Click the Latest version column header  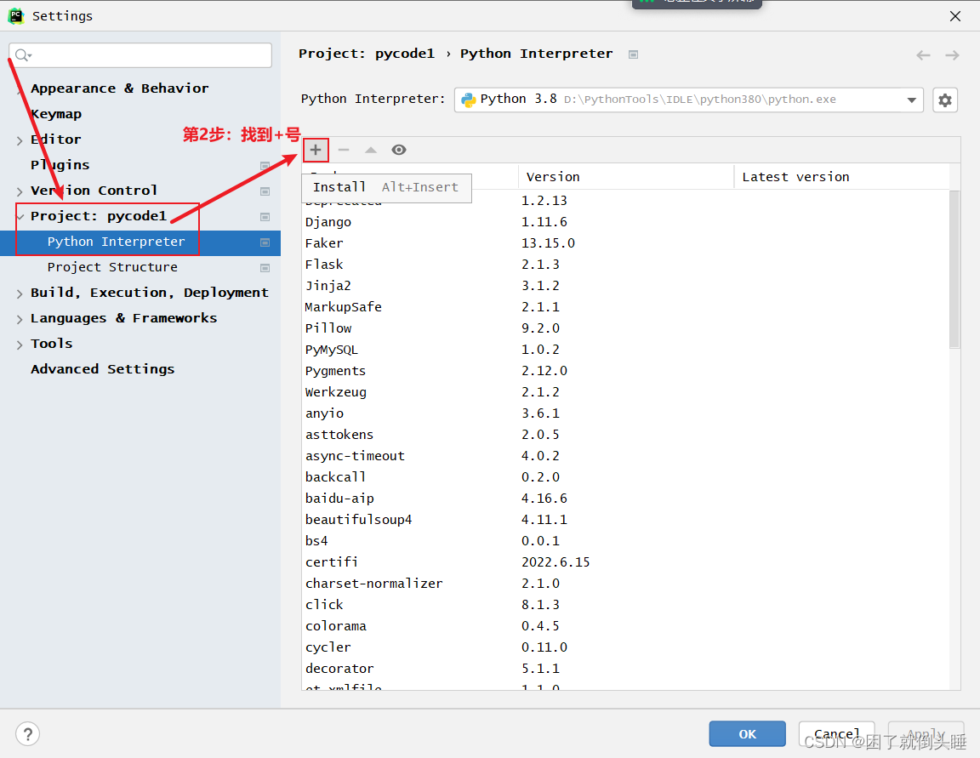pos(841,177)
